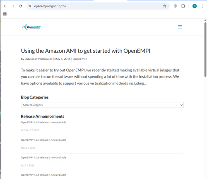Open the apps grid in bookmarks bar
The width and height of the screenshot is (207, 179).
[5, 14]
